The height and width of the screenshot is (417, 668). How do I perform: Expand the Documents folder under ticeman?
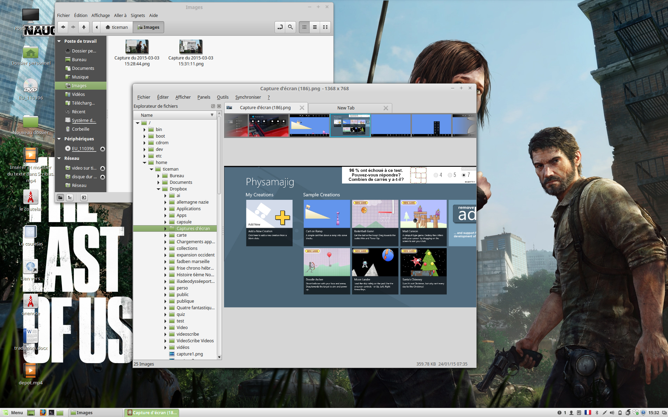click(158, 182)
